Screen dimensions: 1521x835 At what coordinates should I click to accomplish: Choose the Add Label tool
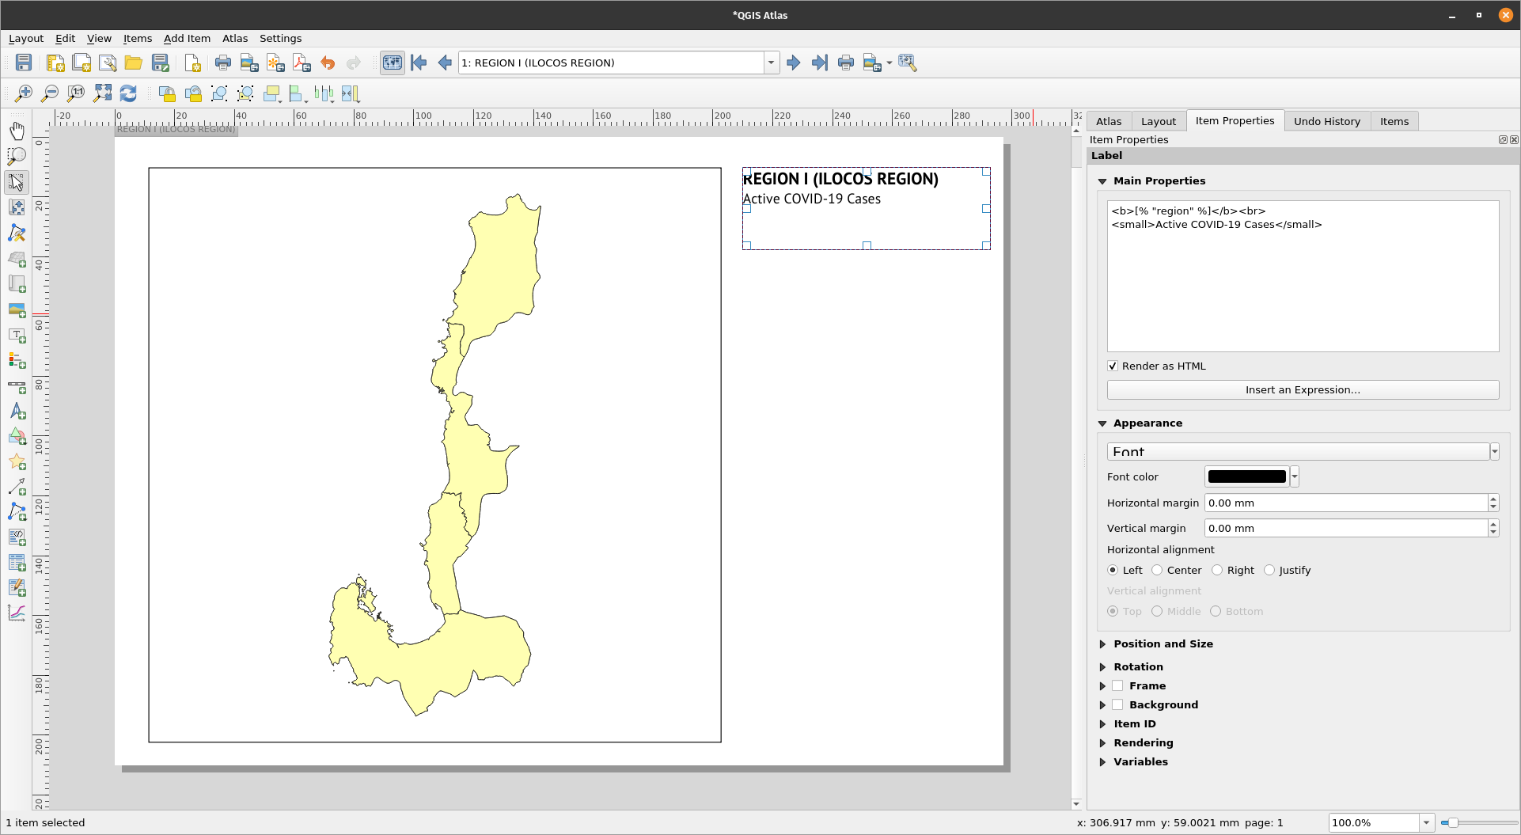(17, 336)
